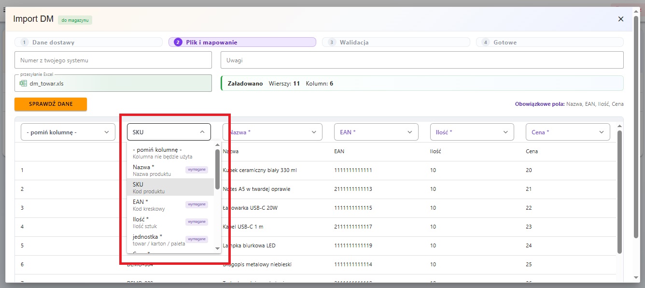Choose 'Ilość *' Ilość sztuk option
Screen dimensions: 645x288
click(170, 222)
